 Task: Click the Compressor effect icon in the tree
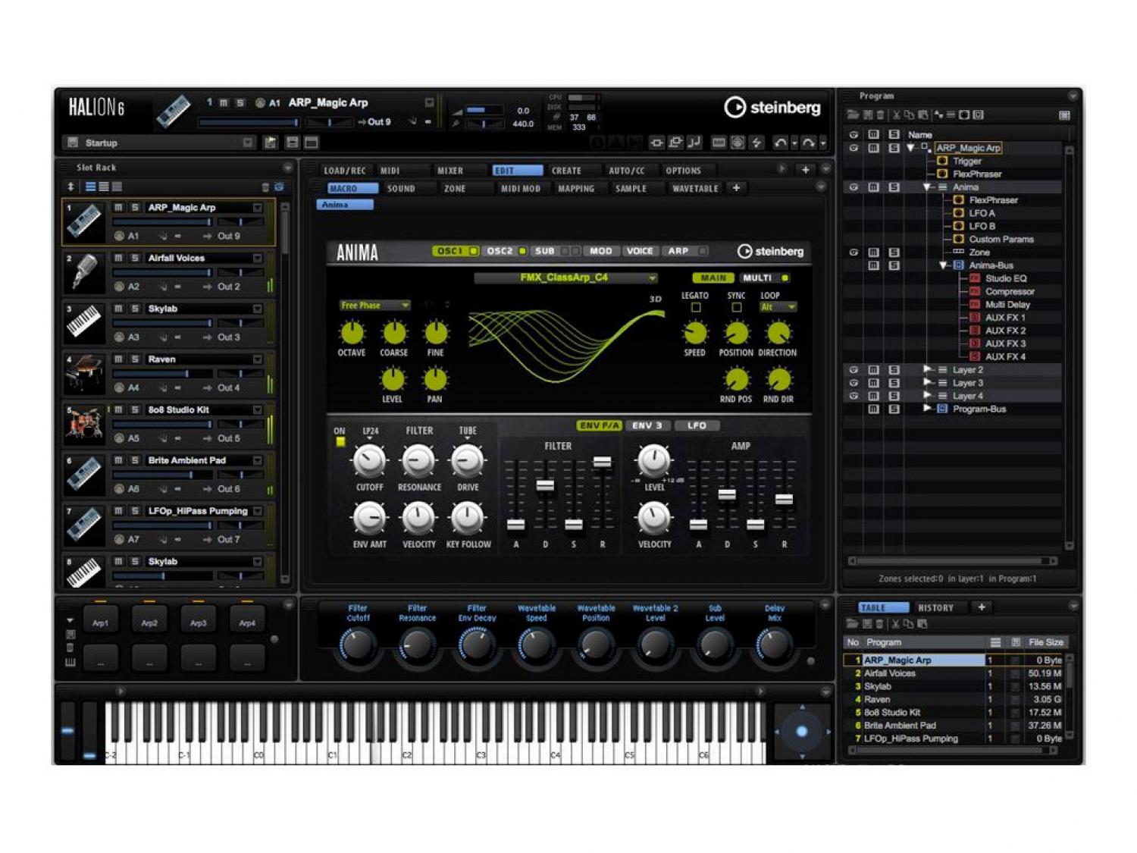(975, 292)
